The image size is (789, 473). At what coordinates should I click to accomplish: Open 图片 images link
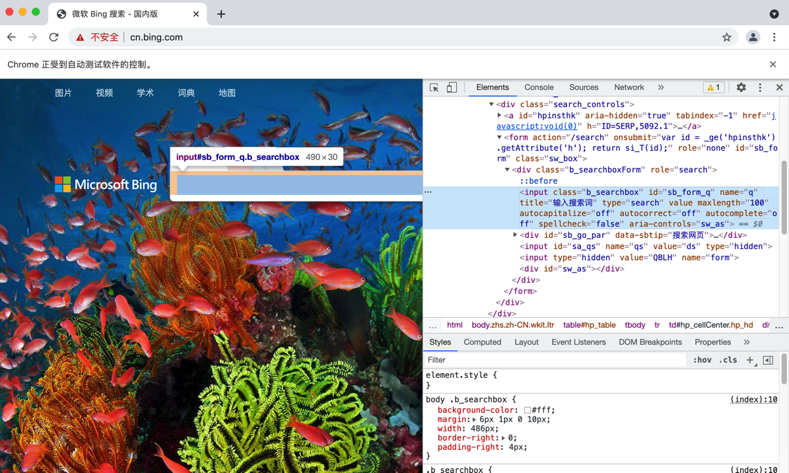63,92
